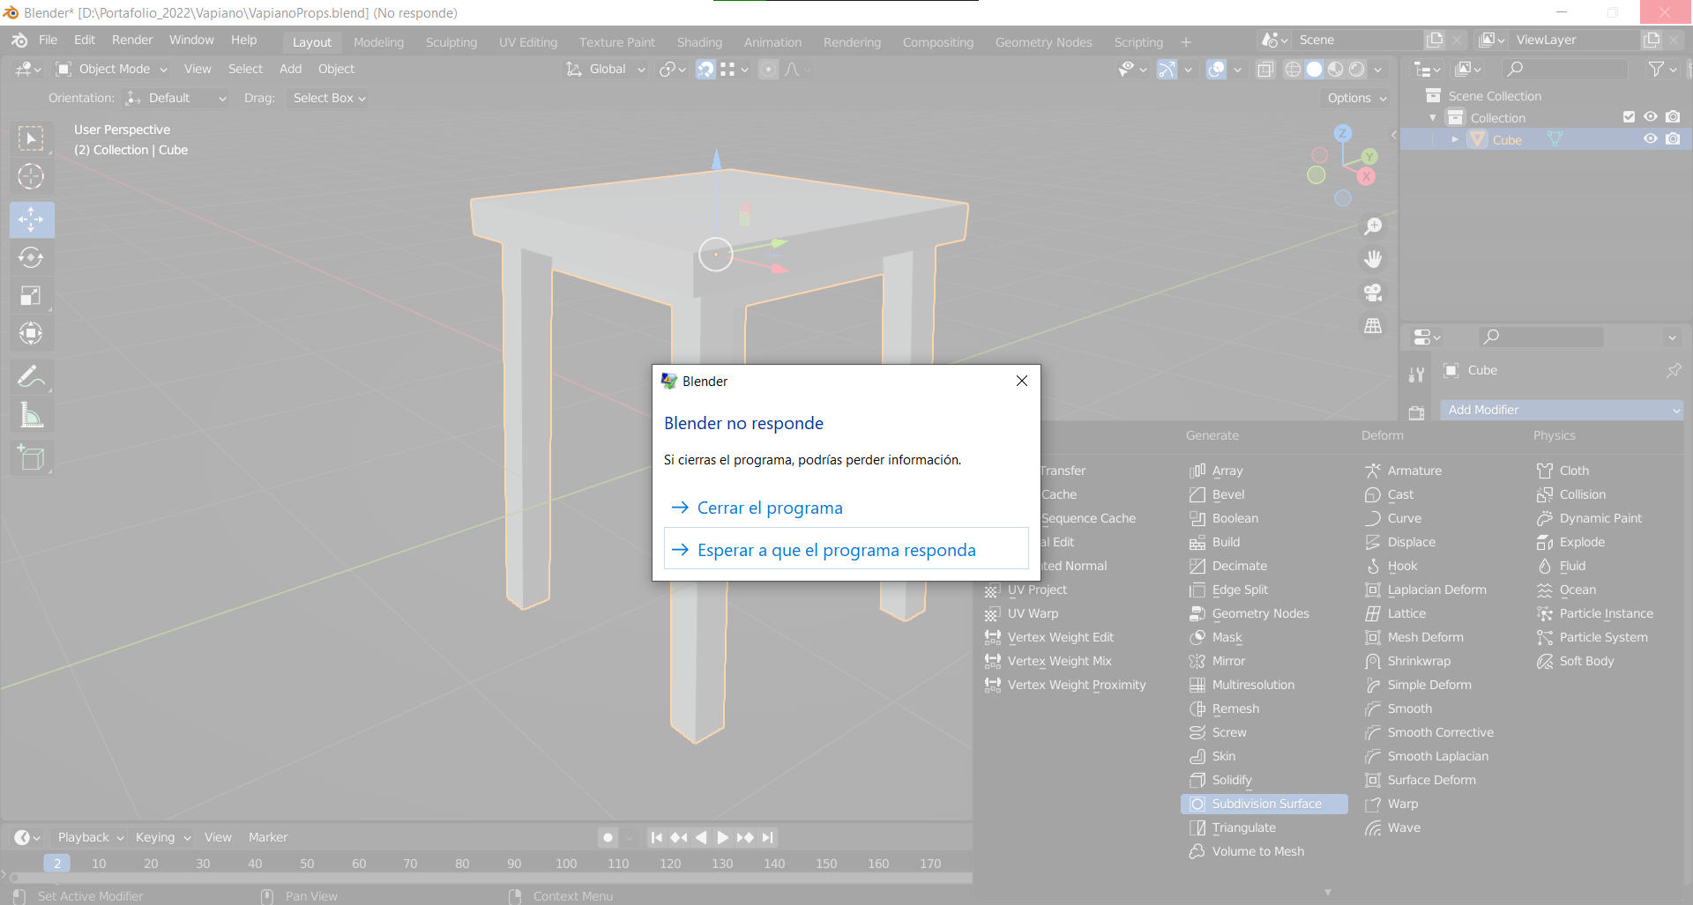Toggle Collection visibility eye in outliner
The width and height of the screenshot is (1693, 905).
click(1650, 117)
